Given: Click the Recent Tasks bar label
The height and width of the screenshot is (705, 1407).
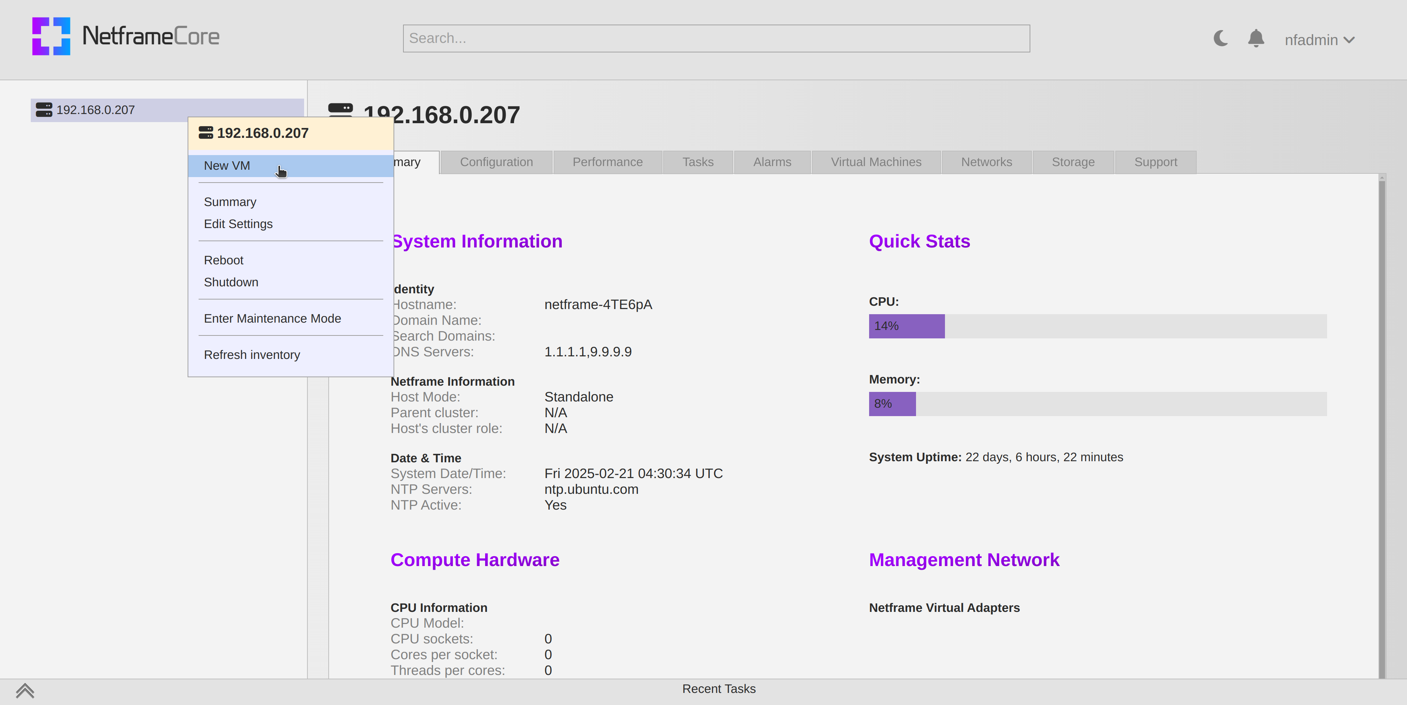Looking at the screenshot, I should tap(719, 689).
